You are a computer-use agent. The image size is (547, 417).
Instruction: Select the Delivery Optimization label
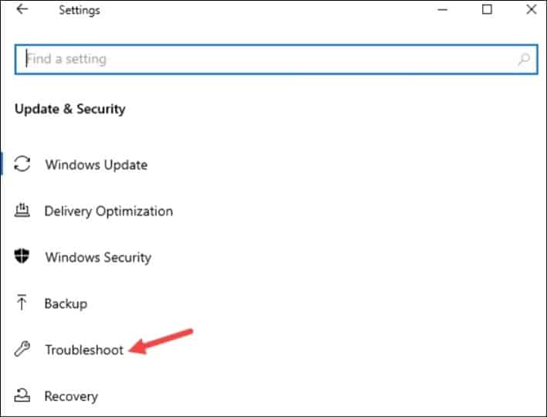click(108, 212)
